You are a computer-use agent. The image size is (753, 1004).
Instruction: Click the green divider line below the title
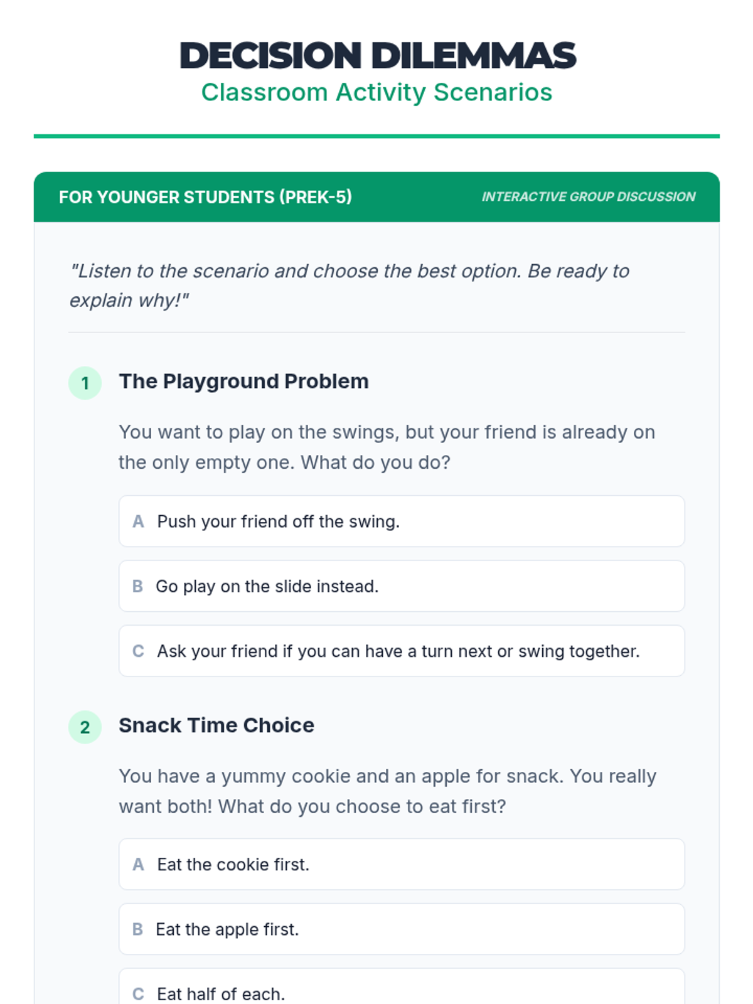click(x=376, y=136)
